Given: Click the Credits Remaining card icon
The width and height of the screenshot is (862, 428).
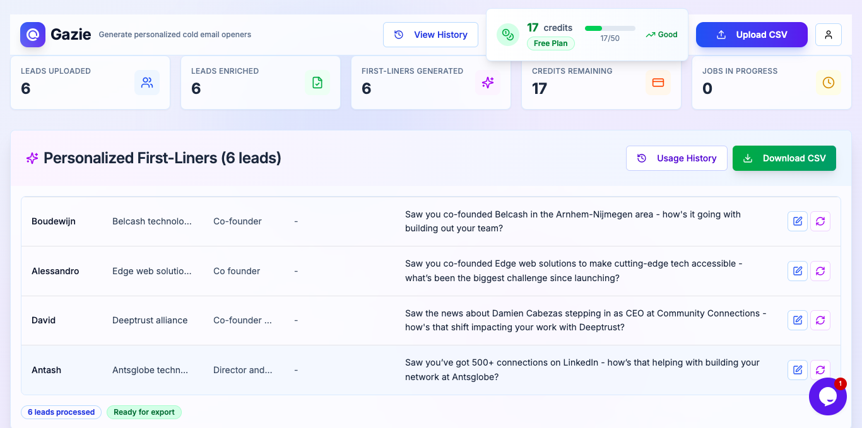Looking at the screenshot, I should click(658, 83).
